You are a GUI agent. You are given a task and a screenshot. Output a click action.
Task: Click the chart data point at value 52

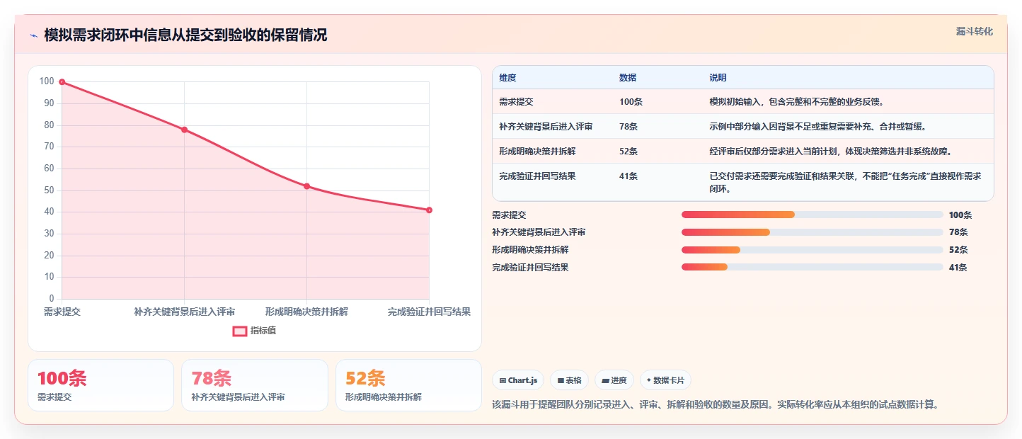pos(306,186)
